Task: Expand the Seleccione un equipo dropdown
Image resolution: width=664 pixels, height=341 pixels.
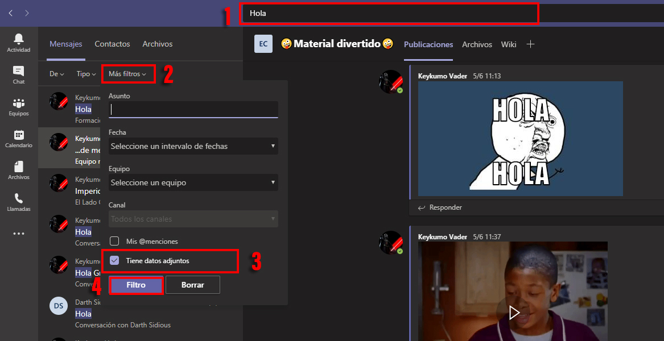Action: tap(193, 182)
